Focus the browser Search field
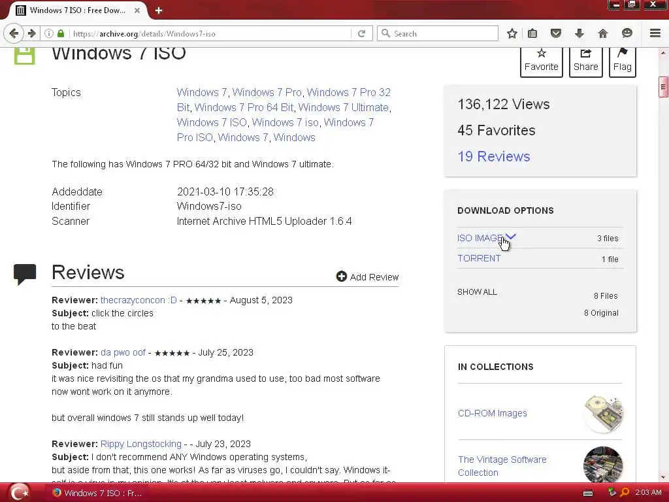 point(437,33)
